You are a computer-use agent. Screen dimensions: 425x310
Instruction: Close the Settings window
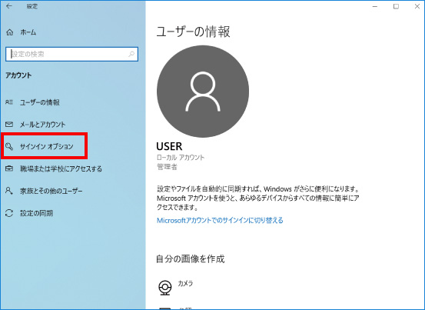point(417,6)
